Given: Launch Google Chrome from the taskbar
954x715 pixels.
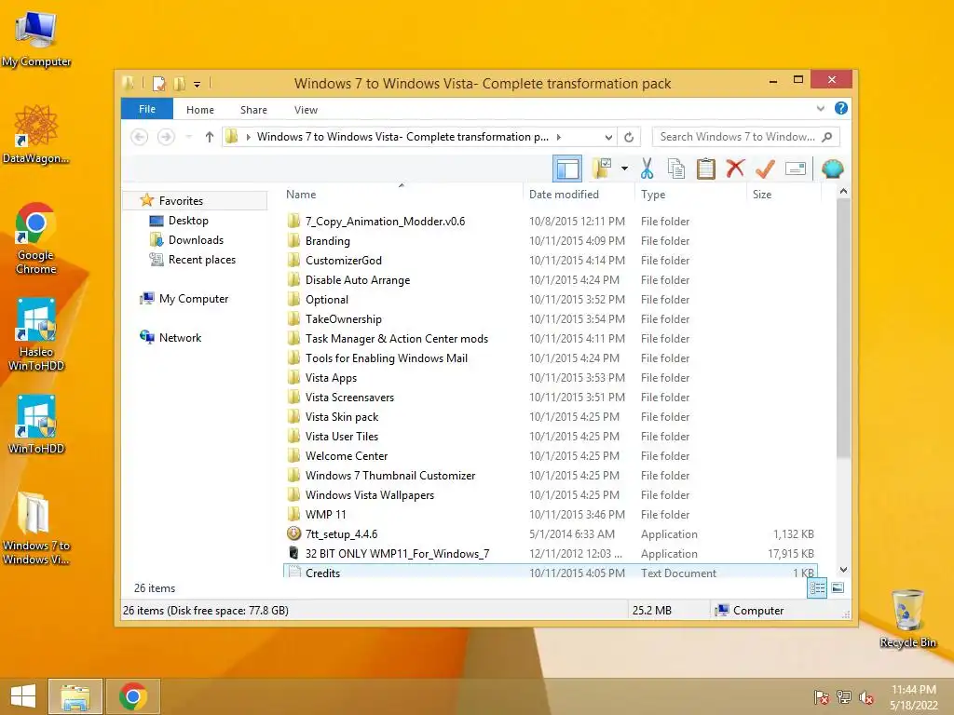Looking at the screenshot, I should tap(132, 696).
